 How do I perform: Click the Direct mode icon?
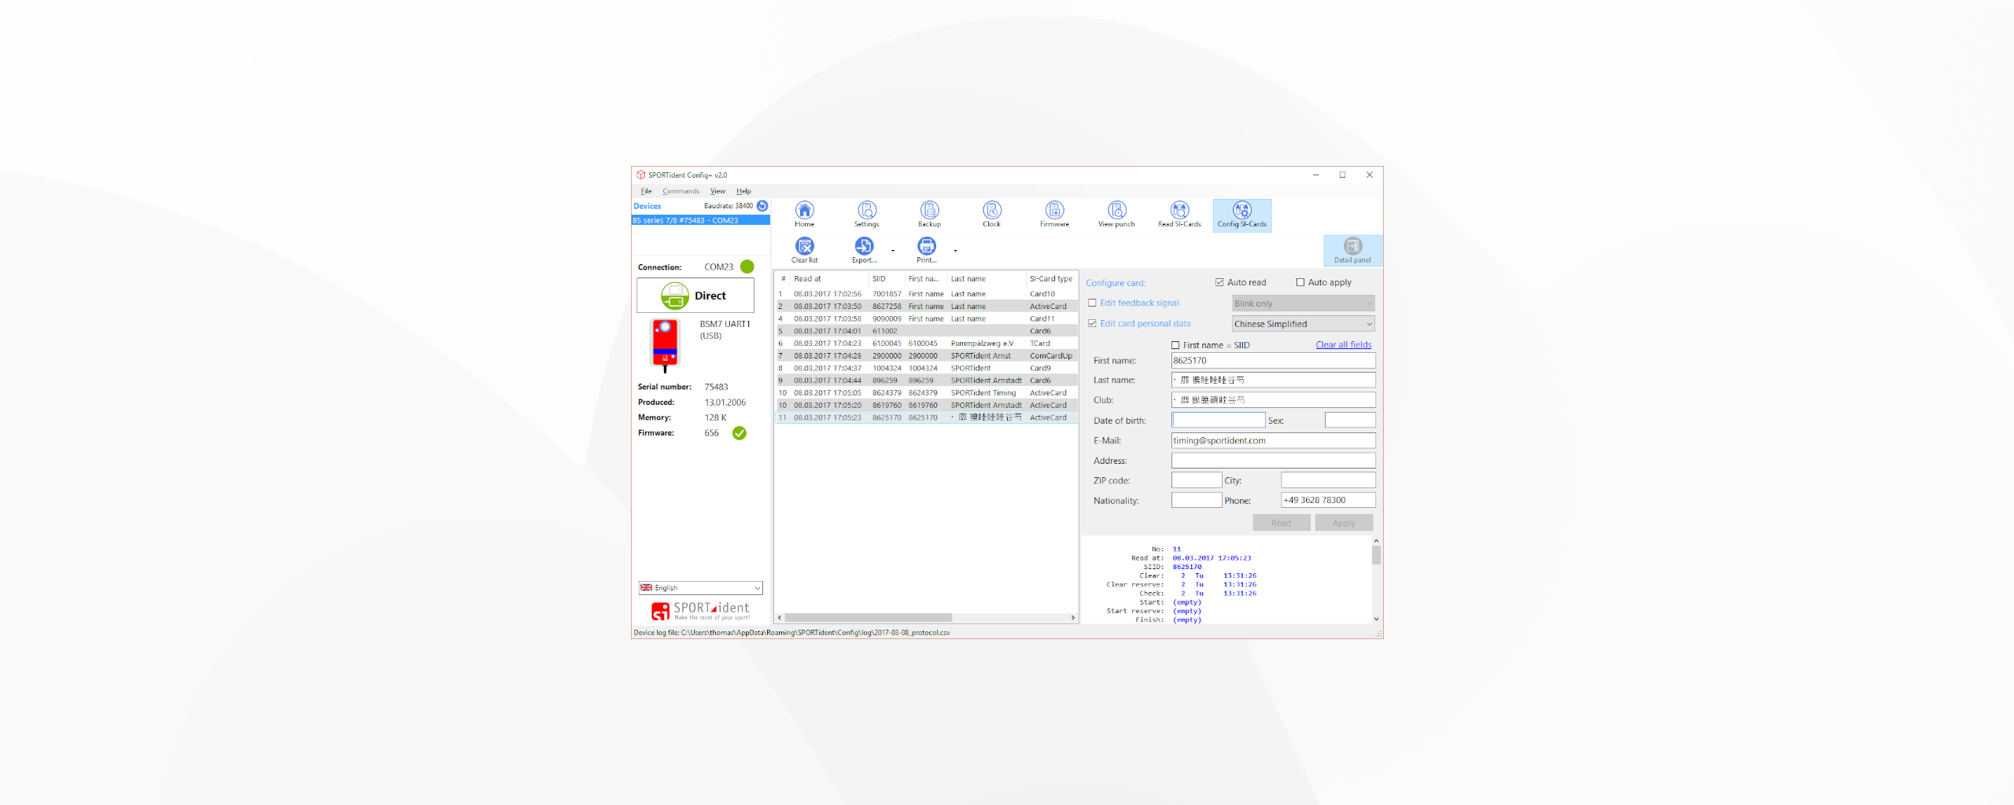[x=674, y=296]
